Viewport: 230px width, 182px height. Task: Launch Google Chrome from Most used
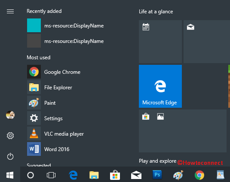[x=54, y=72]
